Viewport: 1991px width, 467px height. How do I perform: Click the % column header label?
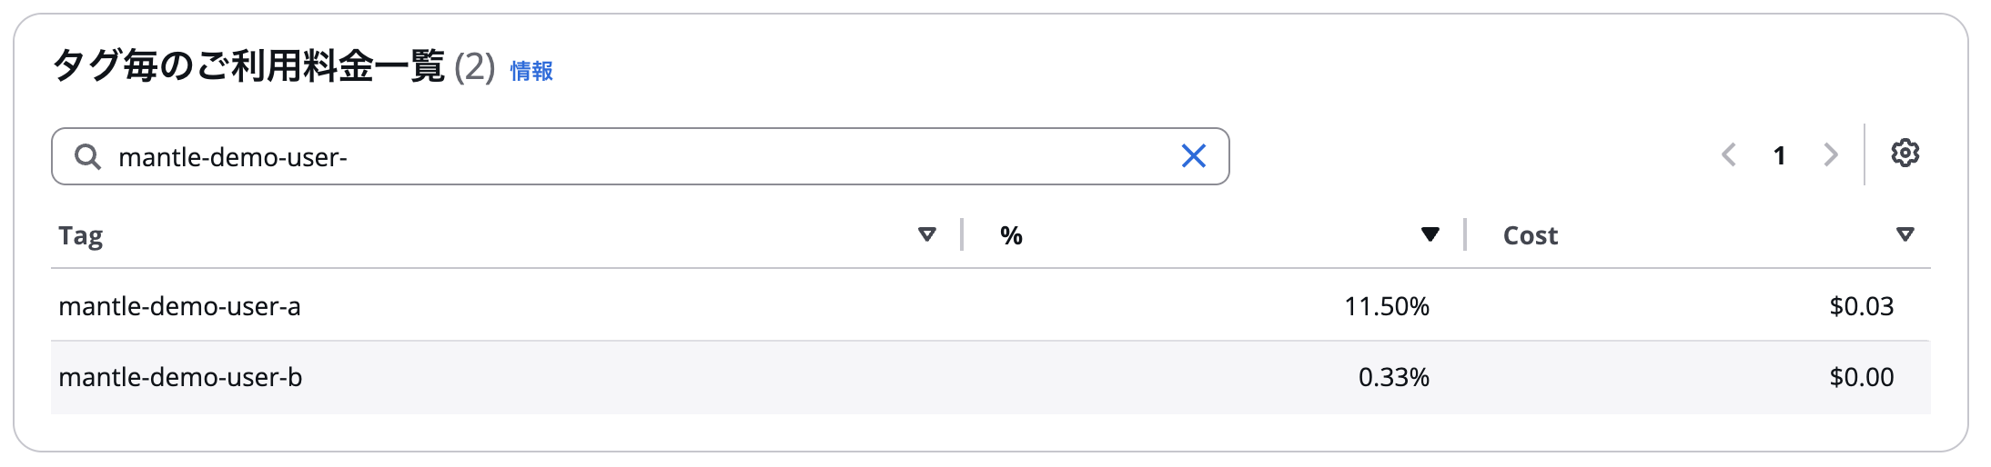coord(1011,235)
